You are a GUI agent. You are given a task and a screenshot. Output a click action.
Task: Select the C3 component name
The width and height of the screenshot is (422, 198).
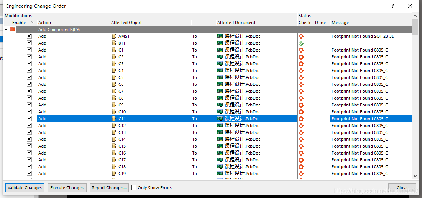[121, 64]
